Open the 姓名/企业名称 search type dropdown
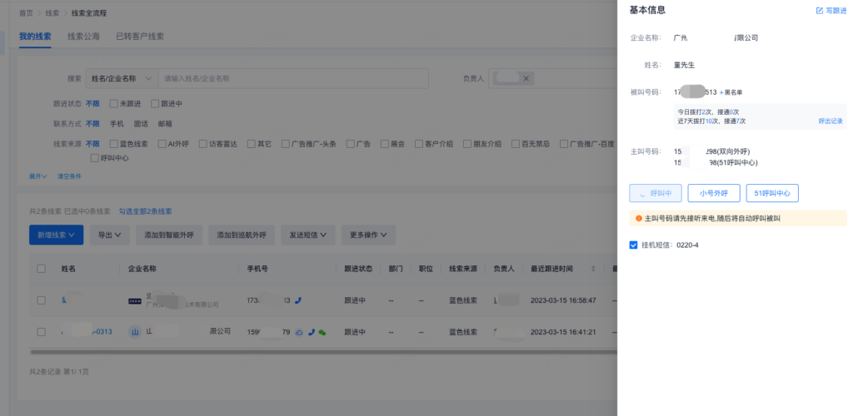 [x=122, y=78]
